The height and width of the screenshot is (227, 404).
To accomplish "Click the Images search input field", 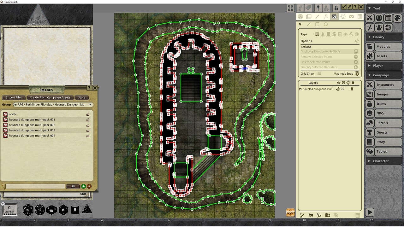I will tap(35, 186).
